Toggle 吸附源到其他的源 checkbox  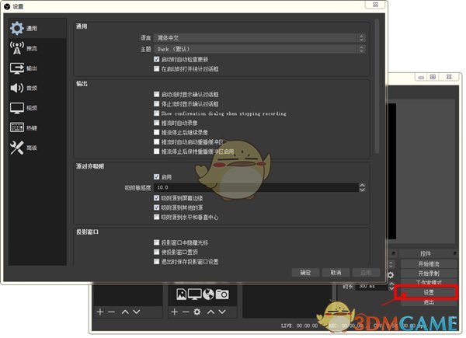[157, 207]
